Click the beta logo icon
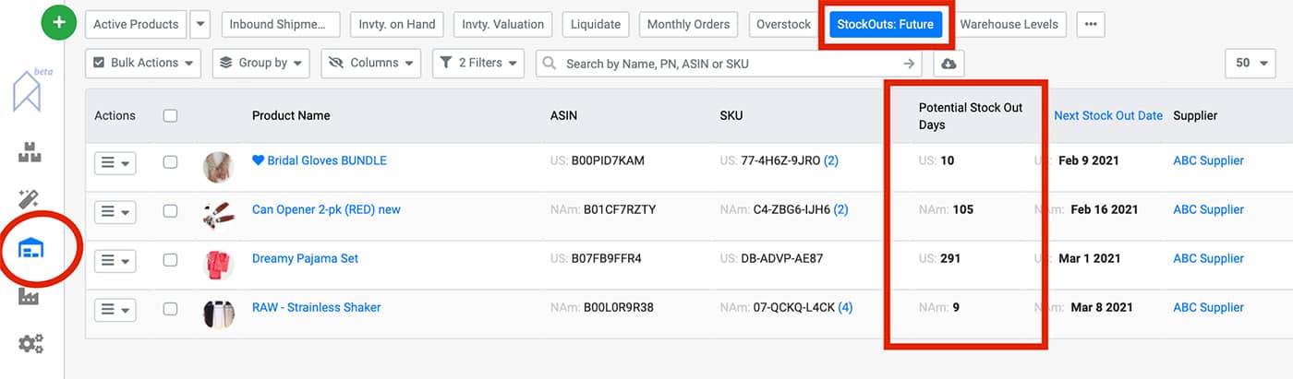 pos(31,89)
